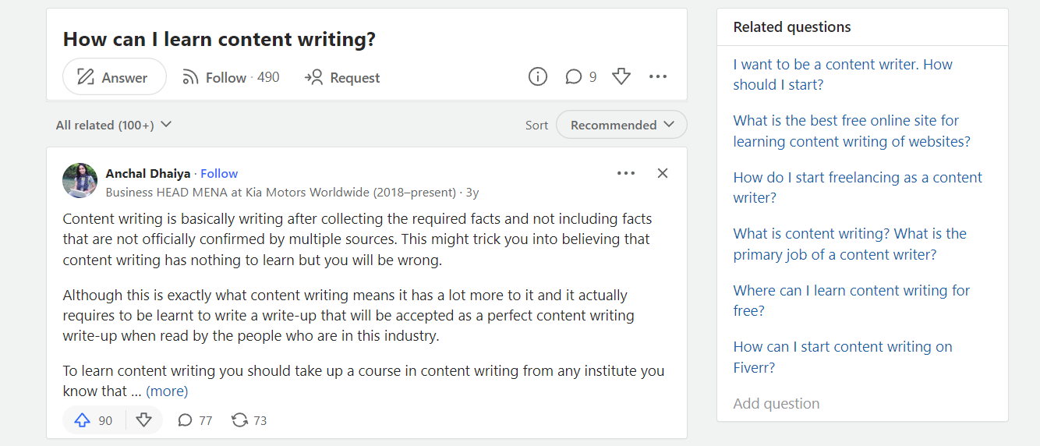
Task: Click Add question in Related questions
Action: pyautogui.click(x=776, y=403)
